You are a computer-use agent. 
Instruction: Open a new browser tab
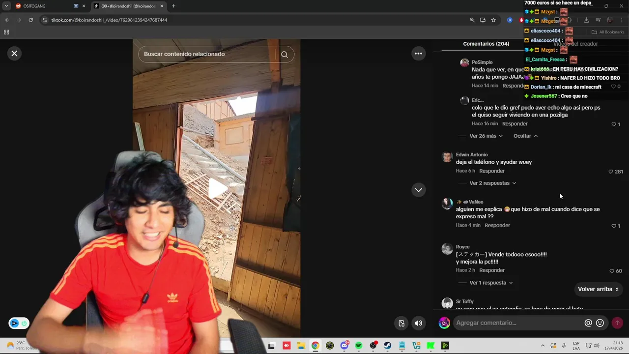[173, 6]
